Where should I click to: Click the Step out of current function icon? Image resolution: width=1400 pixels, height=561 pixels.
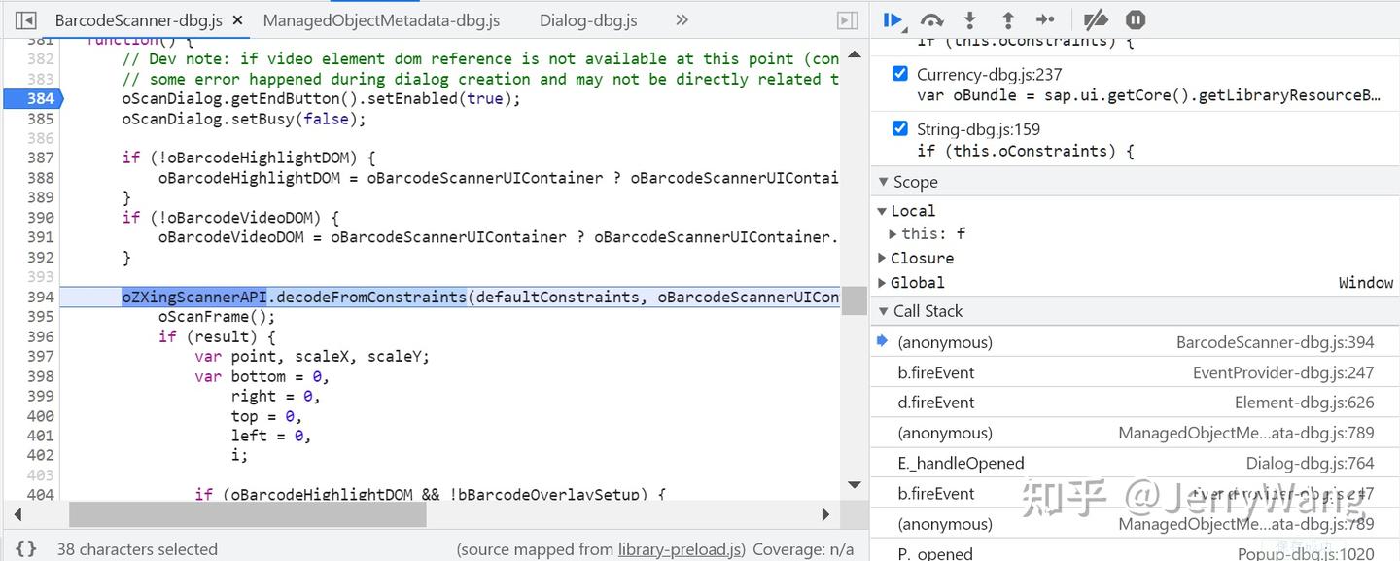pyautogui.click(x=1007, y=19)
